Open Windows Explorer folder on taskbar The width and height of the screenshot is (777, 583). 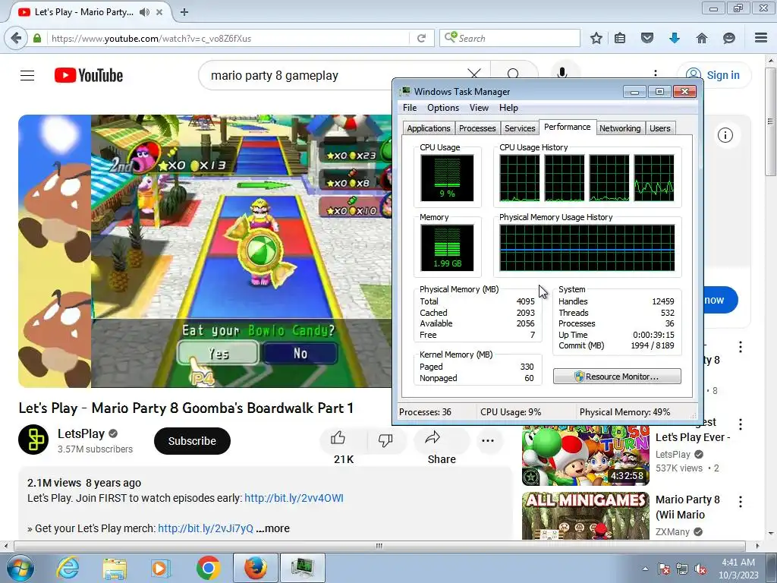(115, 568)
